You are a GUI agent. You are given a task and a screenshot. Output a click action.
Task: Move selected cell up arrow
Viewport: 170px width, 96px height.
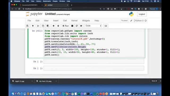click(x=53, y=26)
